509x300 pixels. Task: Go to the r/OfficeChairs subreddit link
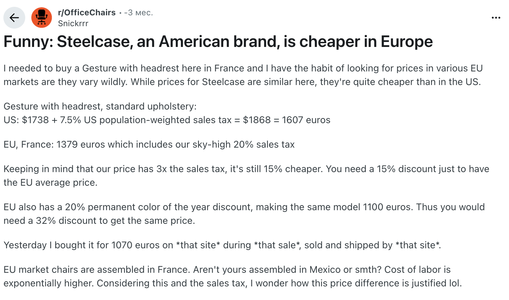point(87,13)
